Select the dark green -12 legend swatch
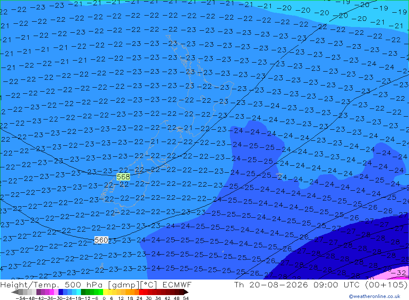 click(83, 292)
